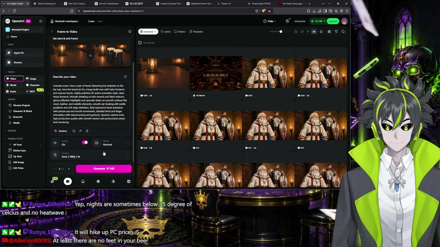
Task: Open the Templates tab
Action: point(196,32)
